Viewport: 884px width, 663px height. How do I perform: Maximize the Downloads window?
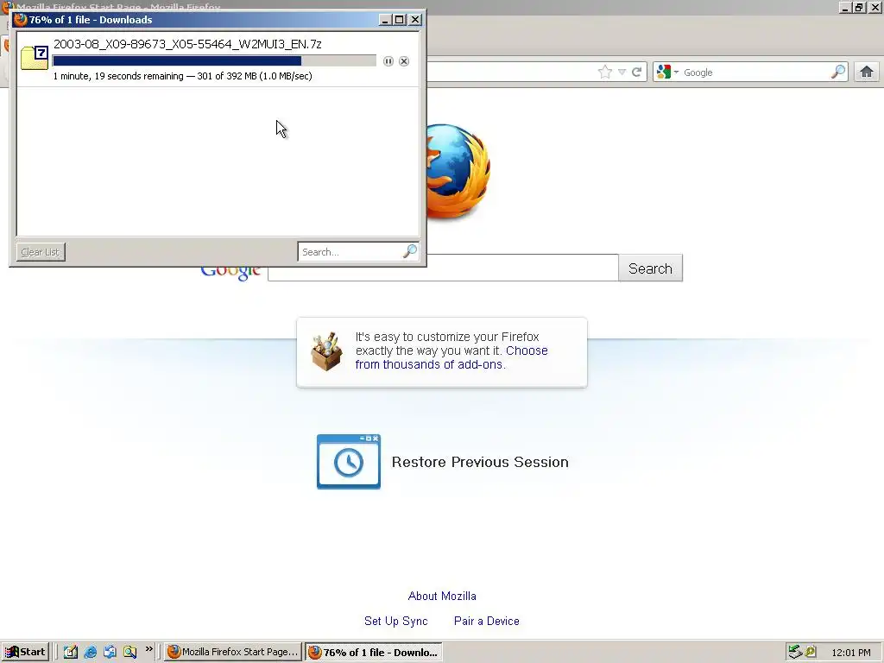(x=400, y=20)
